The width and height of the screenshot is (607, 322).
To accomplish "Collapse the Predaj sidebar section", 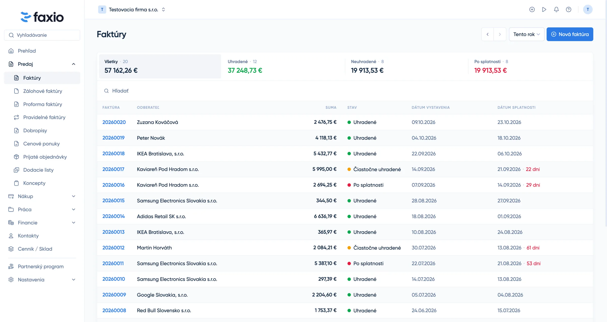I will click(x=42, y=64).
